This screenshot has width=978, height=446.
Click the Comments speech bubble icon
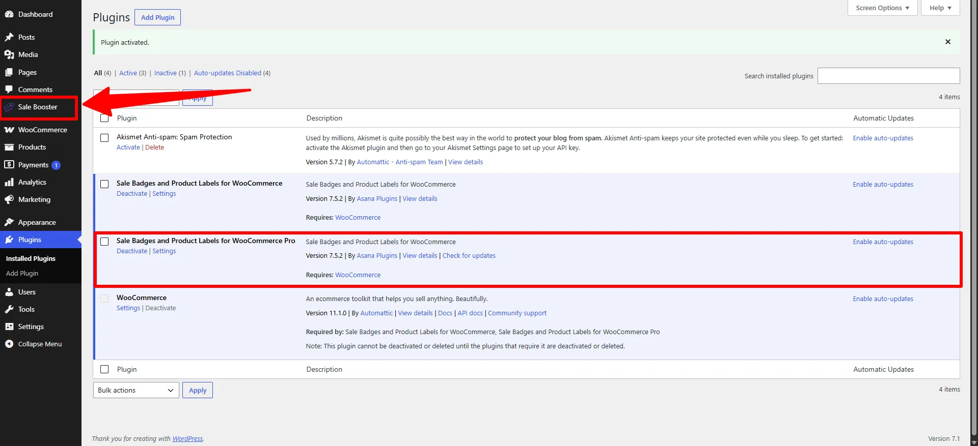[9, 90]
